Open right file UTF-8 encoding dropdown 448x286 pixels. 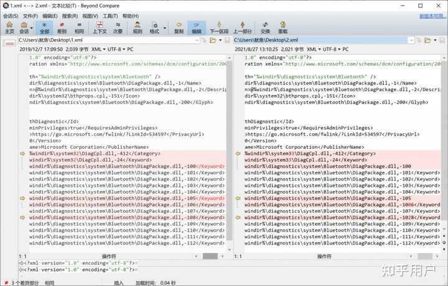[x=332, y=49]
